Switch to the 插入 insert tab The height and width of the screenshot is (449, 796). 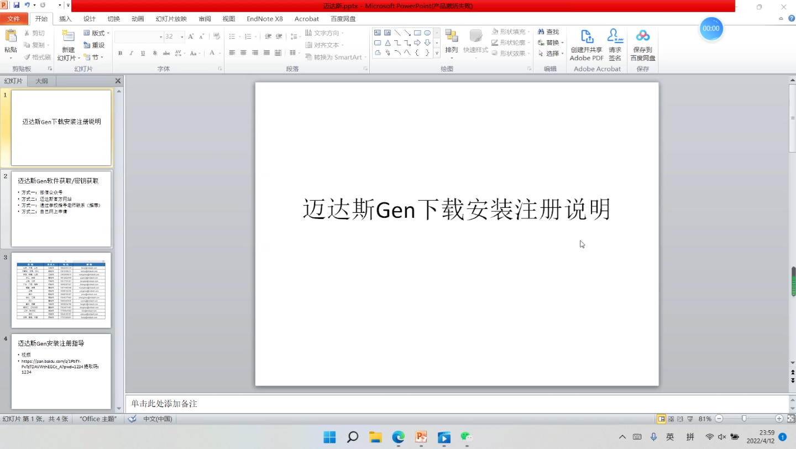(x=65, y=19)
